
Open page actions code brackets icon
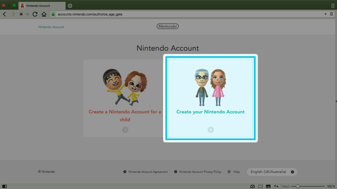tap(276, 186)
